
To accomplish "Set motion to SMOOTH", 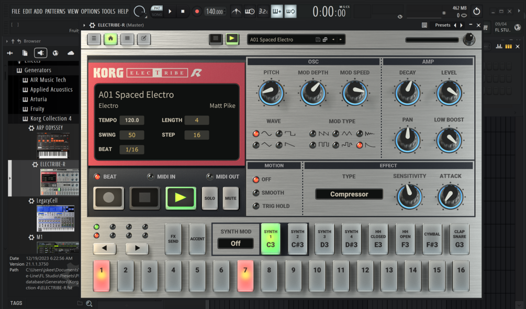I will click(256, 193).
